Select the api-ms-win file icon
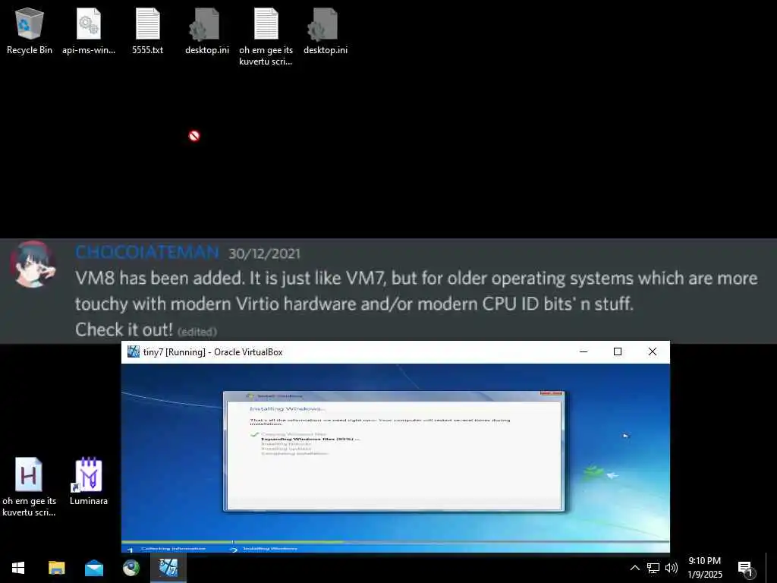Image resolution: width=777 pixels, height=583 pixels. [x=89, y=30]
